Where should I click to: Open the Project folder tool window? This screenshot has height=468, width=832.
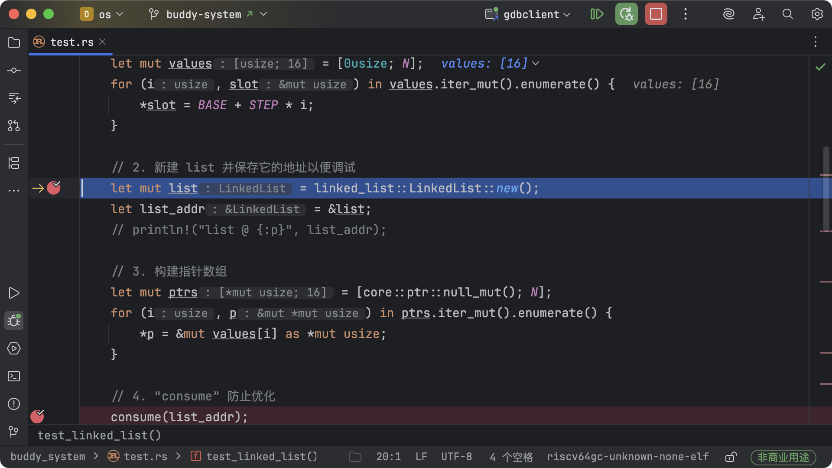point(14,42)
